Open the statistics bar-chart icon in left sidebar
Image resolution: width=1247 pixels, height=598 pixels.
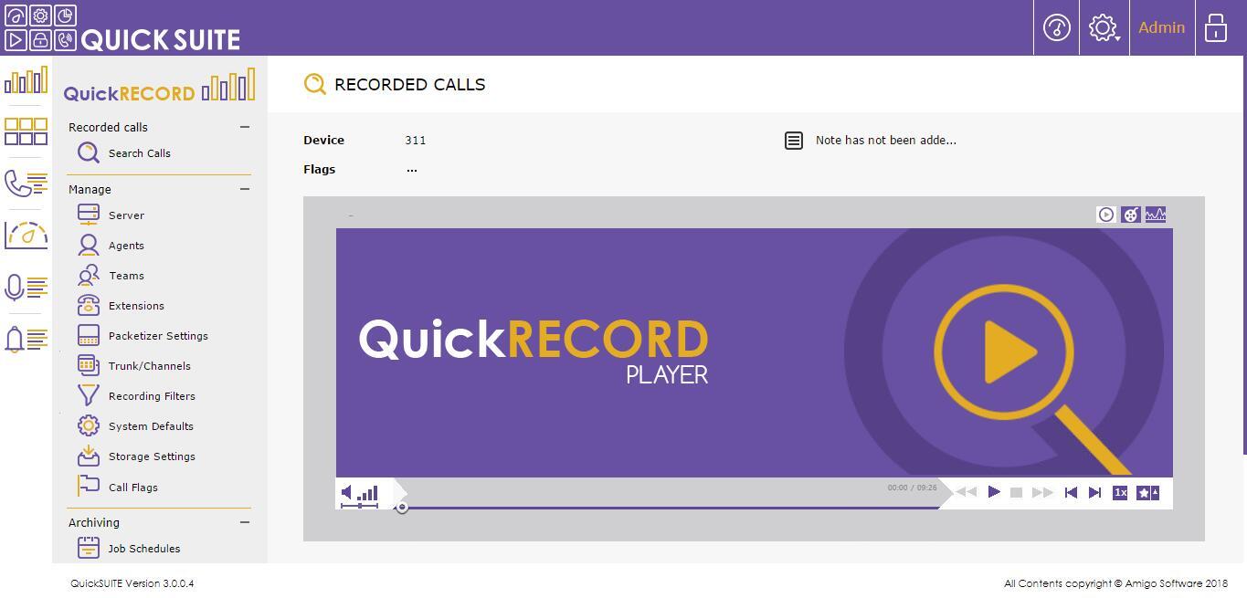[26, 80]
